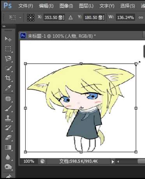Toggle relative positioning triangle button
145x179 pixels.
point(71,17)
